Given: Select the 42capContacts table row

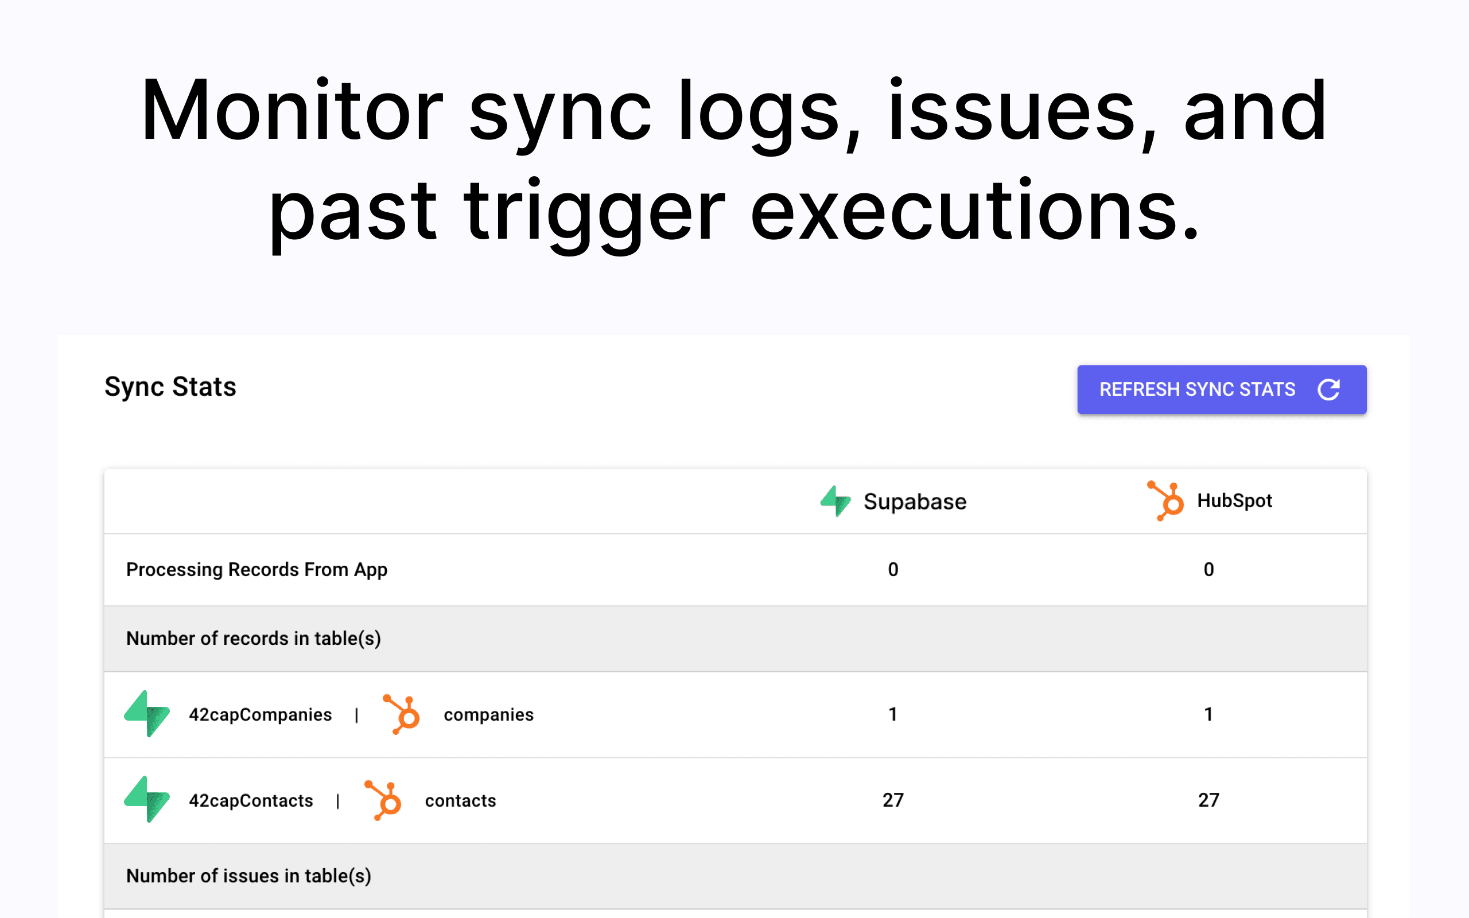Looking at the screenshot, I should 251,800.
